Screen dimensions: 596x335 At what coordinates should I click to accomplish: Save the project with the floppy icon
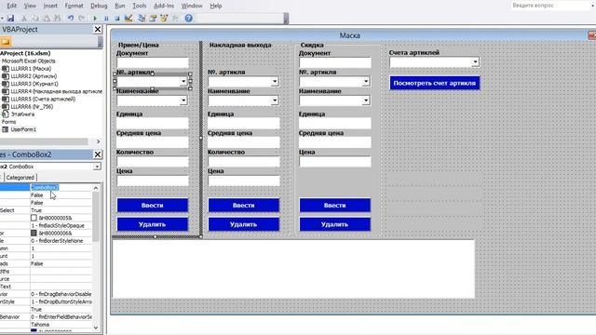pos(10,19)
